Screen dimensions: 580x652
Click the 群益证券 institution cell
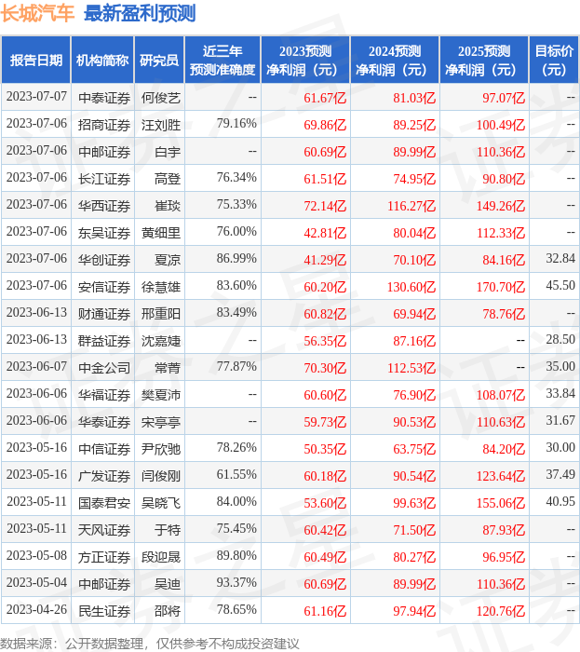(104, 342)
